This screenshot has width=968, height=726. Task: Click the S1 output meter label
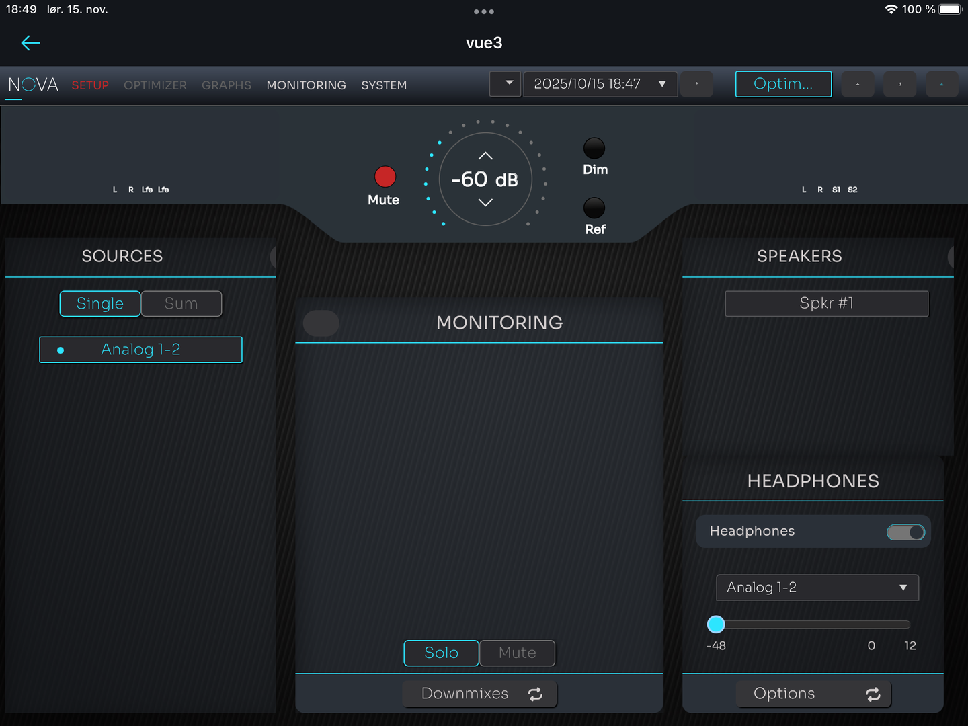pos(836,190)
